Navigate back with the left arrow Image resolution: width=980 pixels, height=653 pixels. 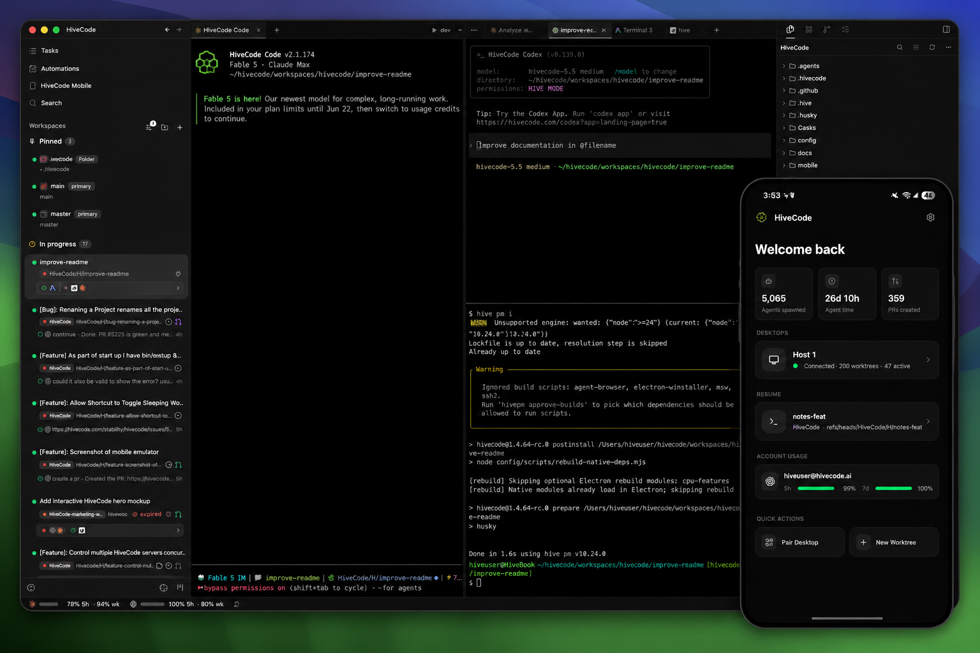[167, 30]
